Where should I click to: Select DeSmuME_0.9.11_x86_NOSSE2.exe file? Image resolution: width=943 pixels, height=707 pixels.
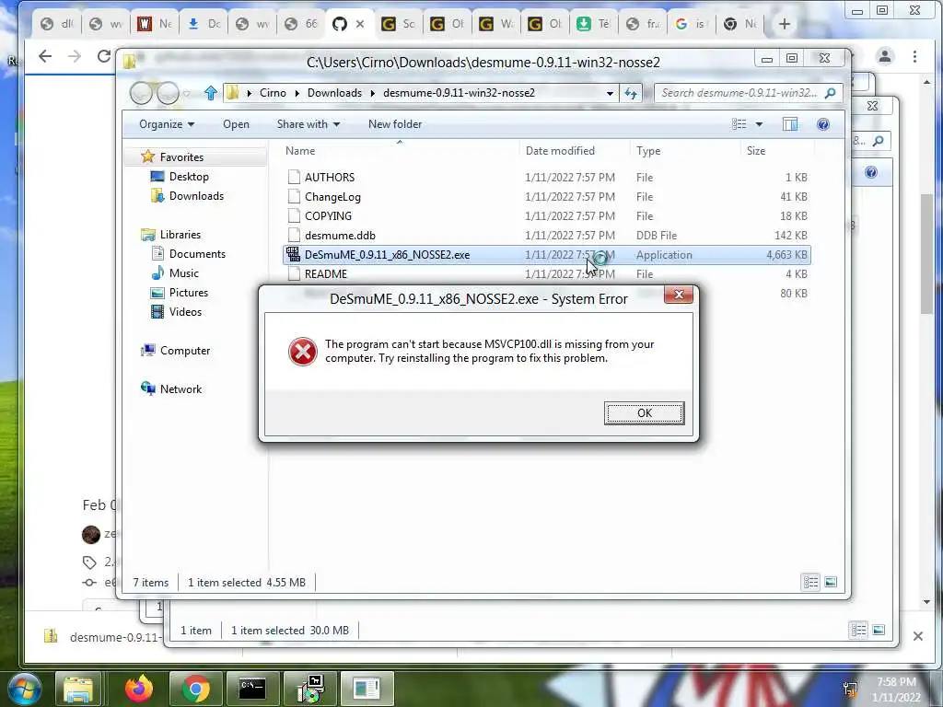click(x=547, y=255)
